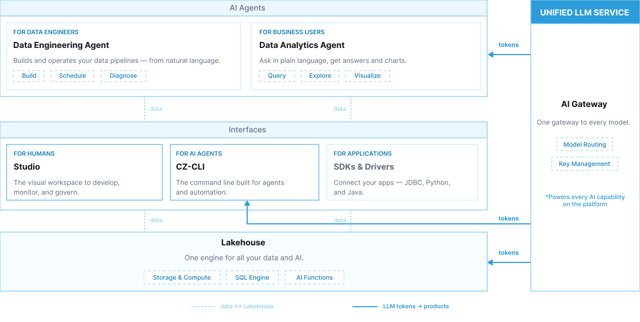Click the FOR APPLICATIONS label

tap(362, 154)
